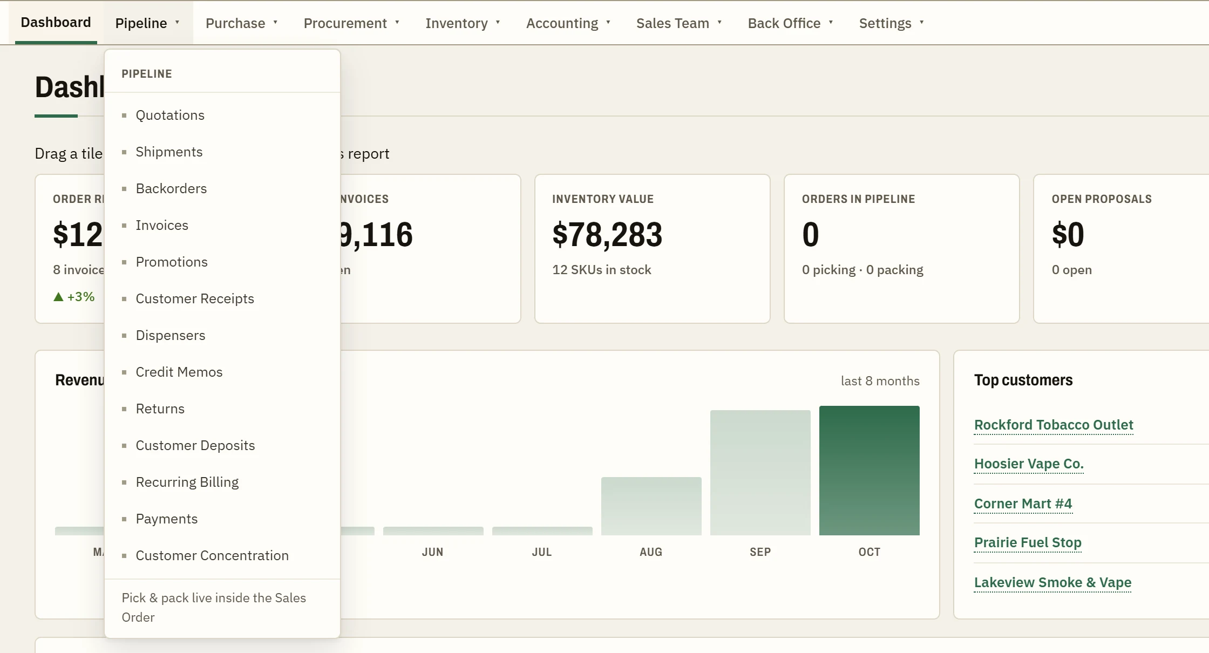
Task: Go to Invoices in Pipeline menu
Action: tap(222, 225)
